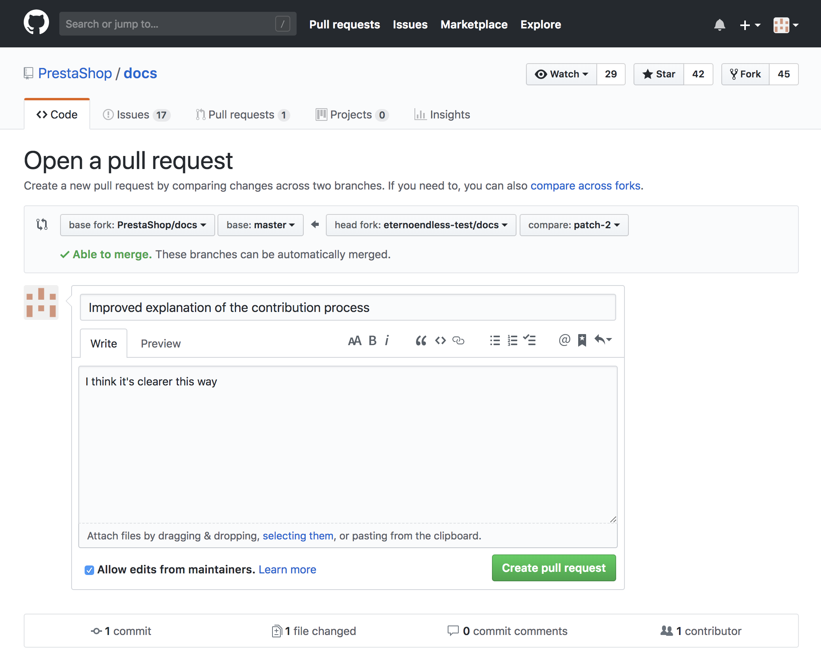View the 45 forks count
The height and width of the screenshot is (650, 821).
click(784, 74)
